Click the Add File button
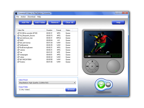 pyautogui.click(x=25, y=22)
